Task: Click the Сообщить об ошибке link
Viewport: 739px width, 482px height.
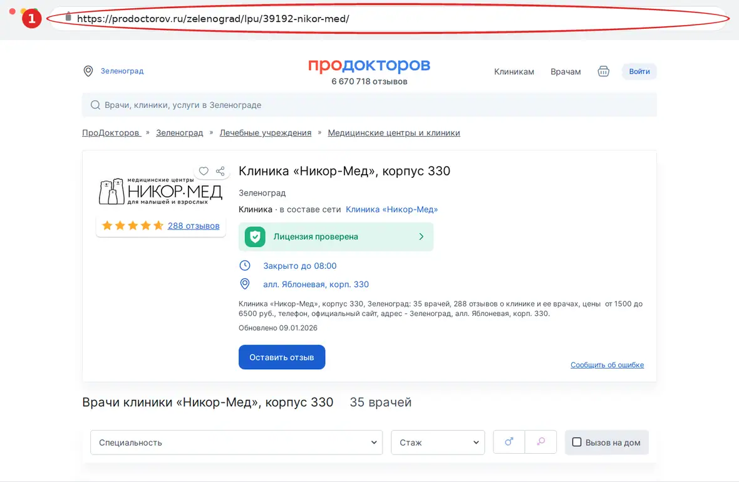Action: (607, 365)
